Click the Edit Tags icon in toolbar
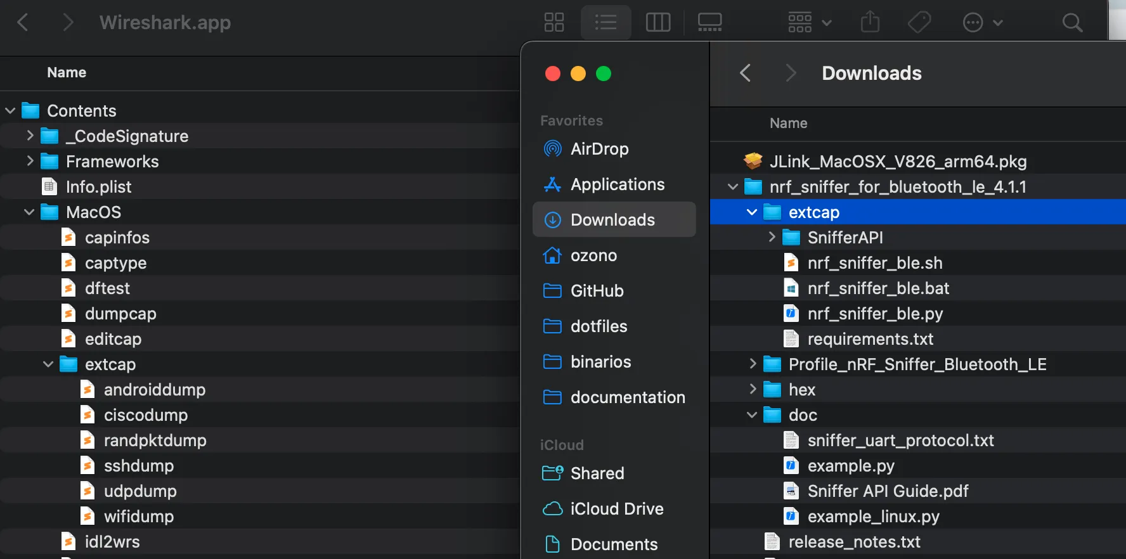This screenshot has width=1126, height=559. [x=919, y=23]
